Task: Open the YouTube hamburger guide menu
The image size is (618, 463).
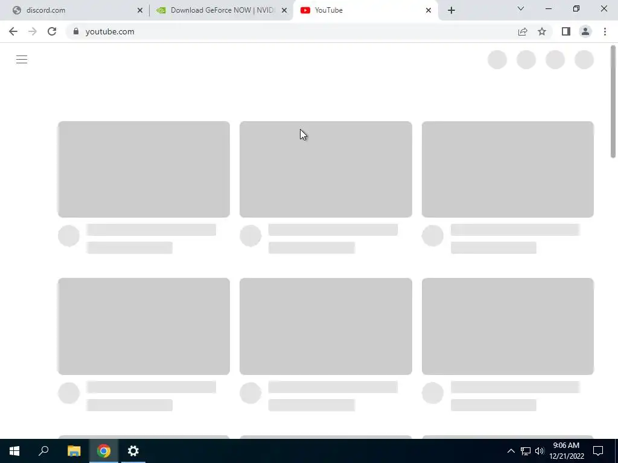Action: click(22, 60)
